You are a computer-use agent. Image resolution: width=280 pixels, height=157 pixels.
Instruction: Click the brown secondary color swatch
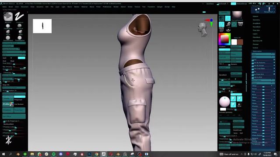240,42
